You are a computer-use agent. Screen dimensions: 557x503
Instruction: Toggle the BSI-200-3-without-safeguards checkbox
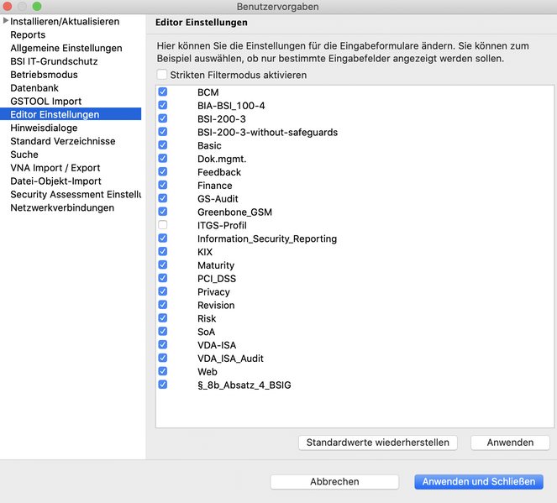(163, 132)
